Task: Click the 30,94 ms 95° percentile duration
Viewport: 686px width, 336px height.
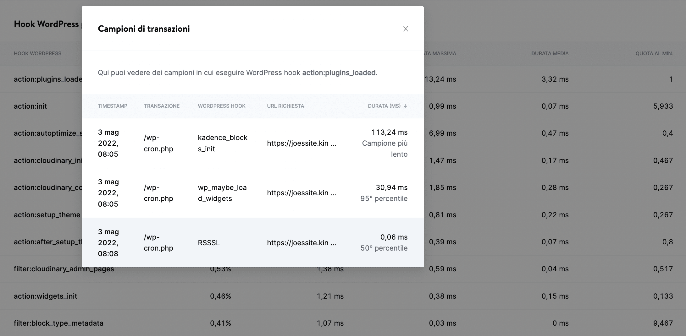Action: coord(391,187)
